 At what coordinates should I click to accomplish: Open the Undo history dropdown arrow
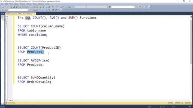(x=55, y=7)
